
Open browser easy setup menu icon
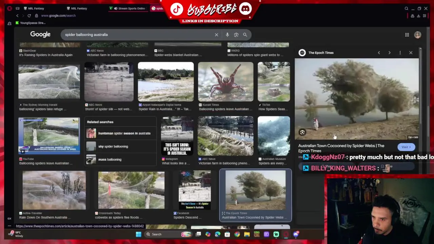[425, 16]
